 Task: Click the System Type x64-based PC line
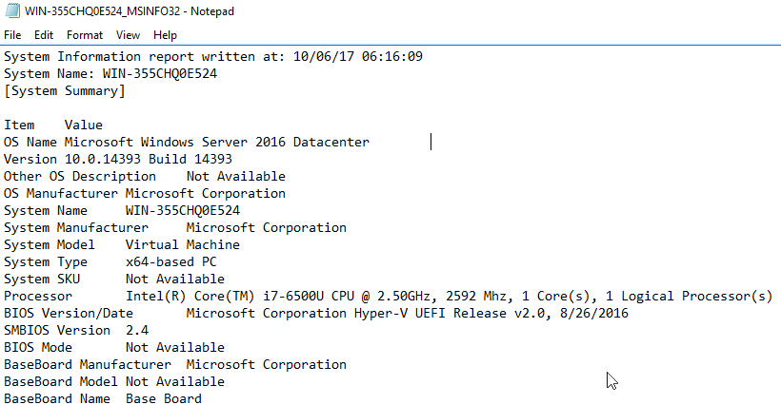(x=110, y=261)
